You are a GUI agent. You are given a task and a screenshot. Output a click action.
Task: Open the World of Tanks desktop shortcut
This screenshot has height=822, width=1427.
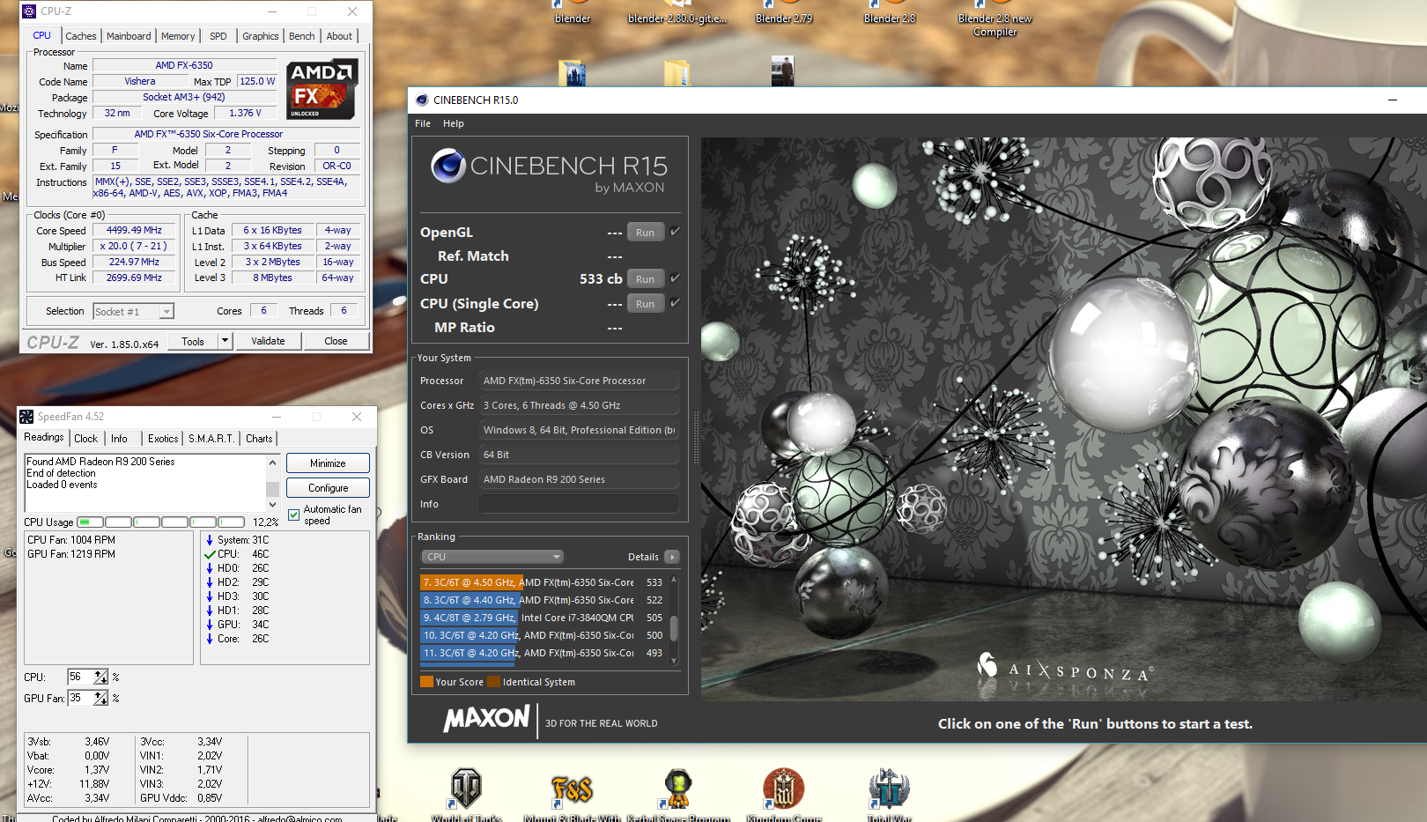point(466,794)
